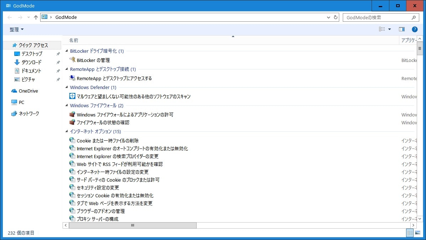Select ブラウザーのアドオンの管理 entry

pyautogui.click(x=101, y=211)
